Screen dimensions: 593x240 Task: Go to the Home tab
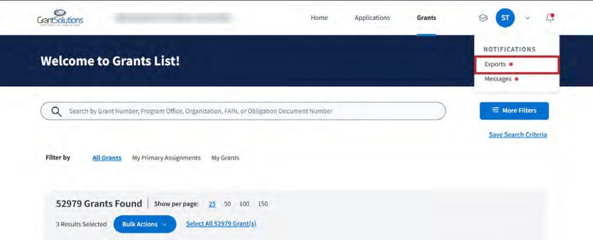319,18
